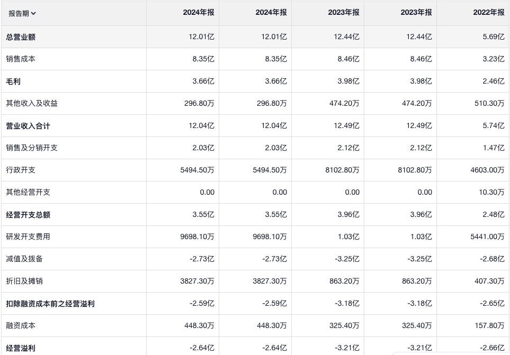Select the 2022年报 column header
Image resolution: width=510 pixels, height=355 pixels.
point(489,13)
